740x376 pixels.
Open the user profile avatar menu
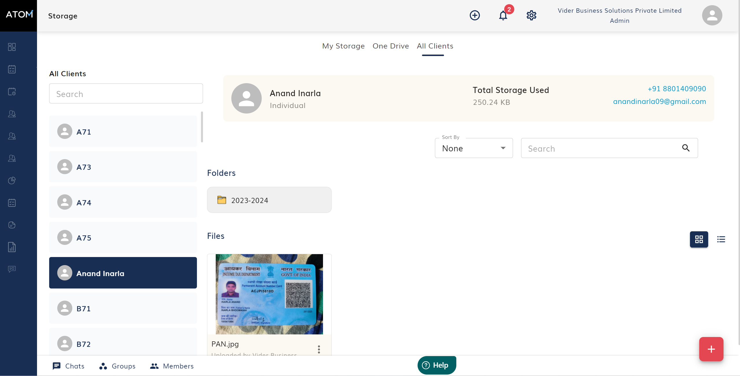pos(712,15)
